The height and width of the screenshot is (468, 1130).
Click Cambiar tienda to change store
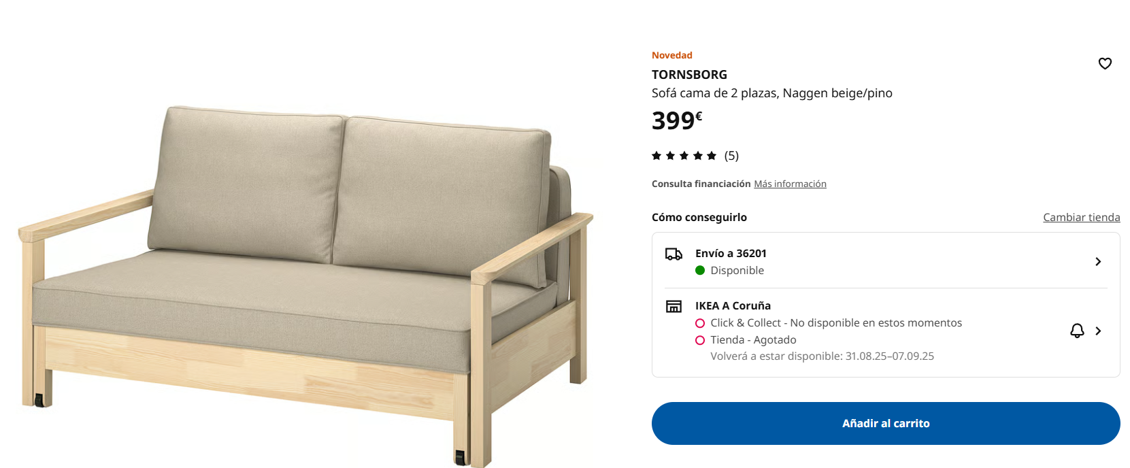[1082, 217]
